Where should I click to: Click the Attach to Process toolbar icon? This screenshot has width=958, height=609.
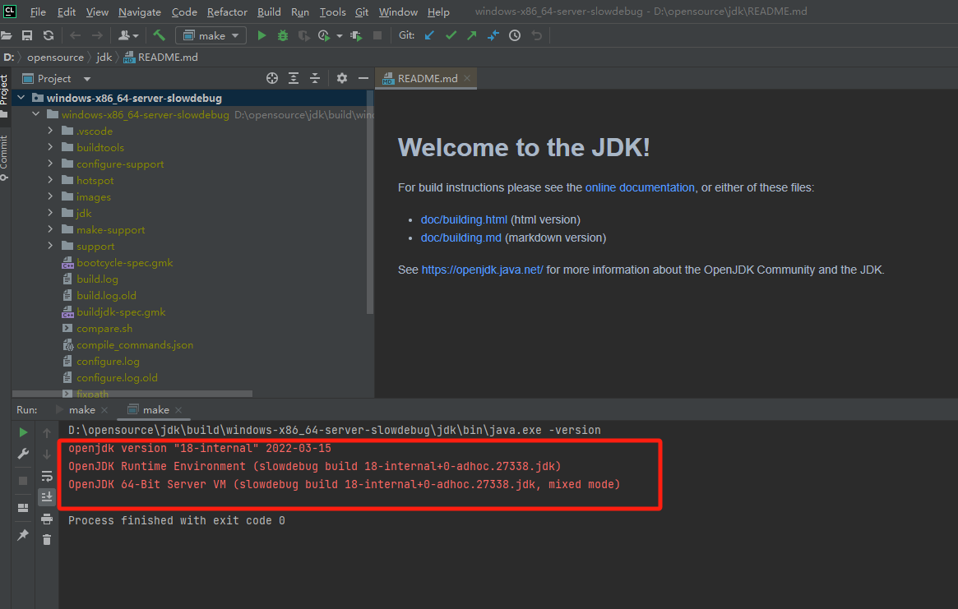356,35
